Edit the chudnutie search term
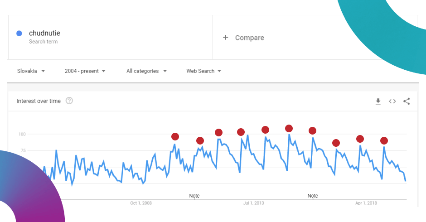 [44, 34]
